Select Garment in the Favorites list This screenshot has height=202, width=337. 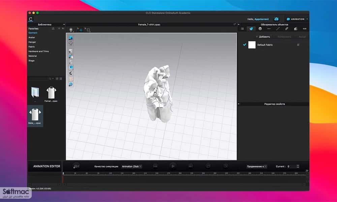(33, 33)
